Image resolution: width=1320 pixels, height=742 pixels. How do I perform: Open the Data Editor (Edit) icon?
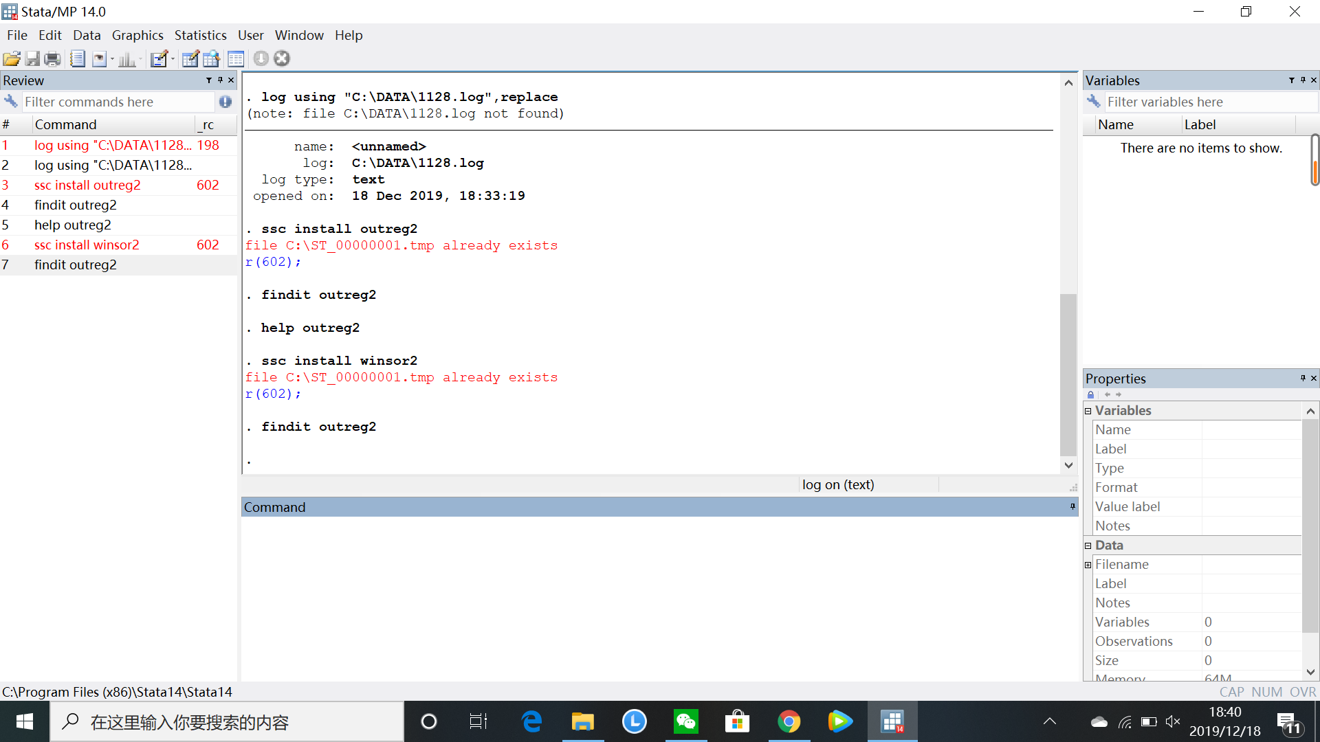pyautogui.click(x=190, y=59)
